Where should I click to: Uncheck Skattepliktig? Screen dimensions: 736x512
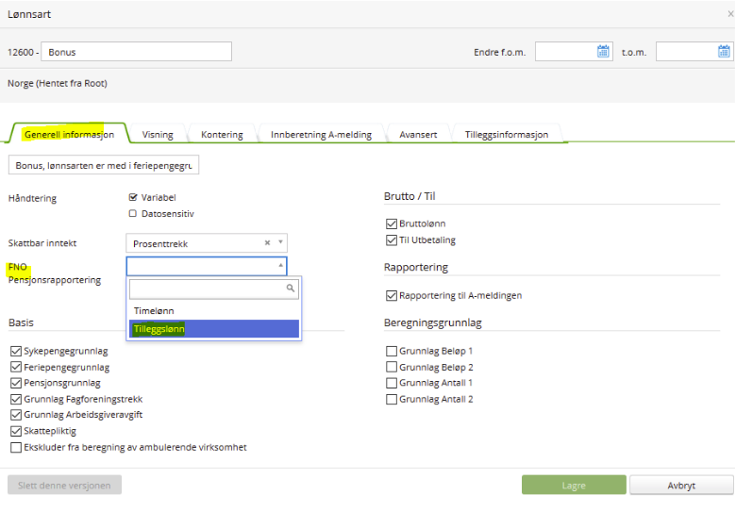click(x=16, y=431)
